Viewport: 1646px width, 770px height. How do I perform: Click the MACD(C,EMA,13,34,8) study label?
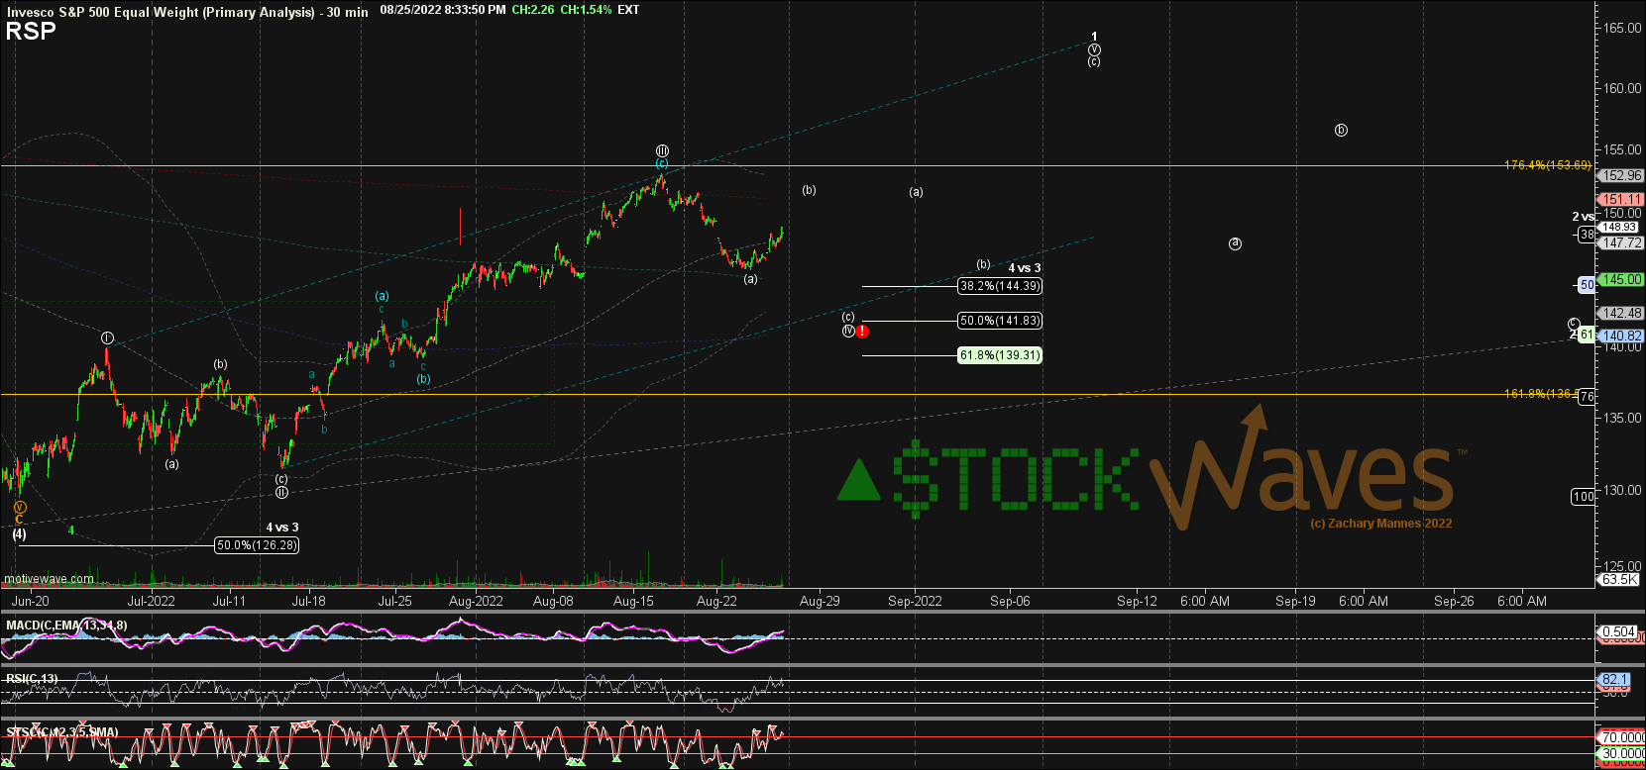tap(66, 626)
